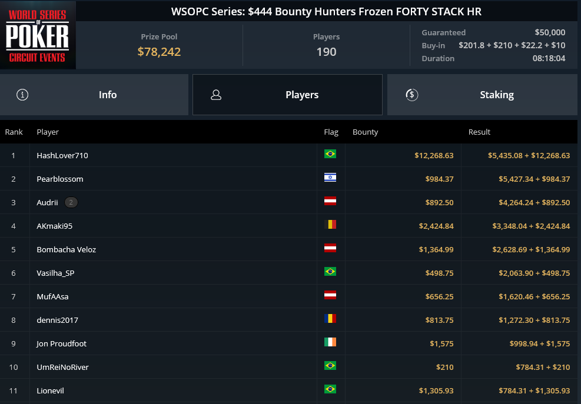Screen dimensions: 581x404
Task: Click the $78,242 prize pool amount
Action: click(159, 52)
